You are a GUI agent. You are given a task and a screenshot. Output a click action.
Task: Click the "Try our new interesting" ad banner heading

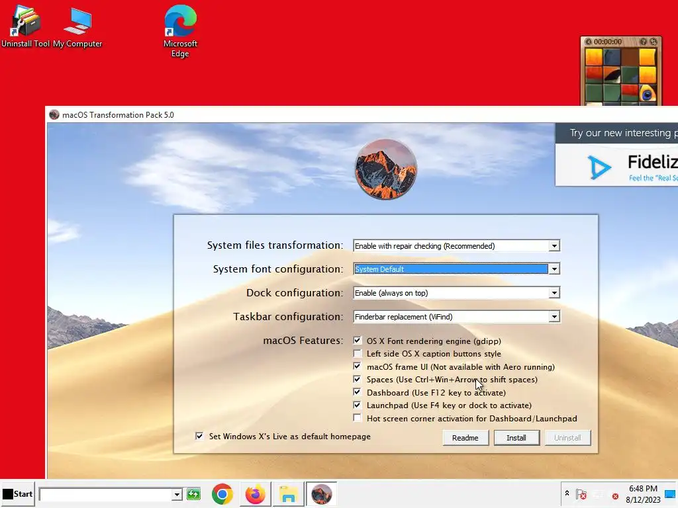pyautogui.click(x=624, y=133)
